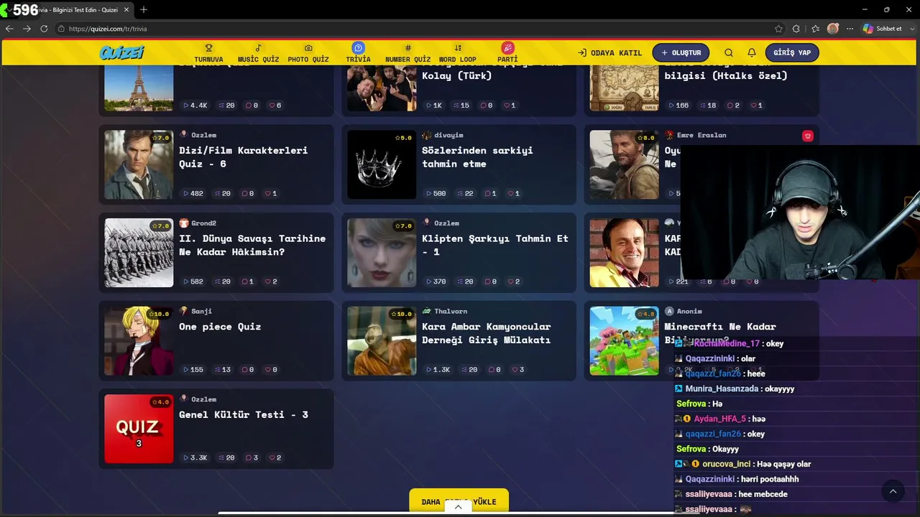Go forward in browser history
This screenshot has height=517, width=920.
[27, 29]
